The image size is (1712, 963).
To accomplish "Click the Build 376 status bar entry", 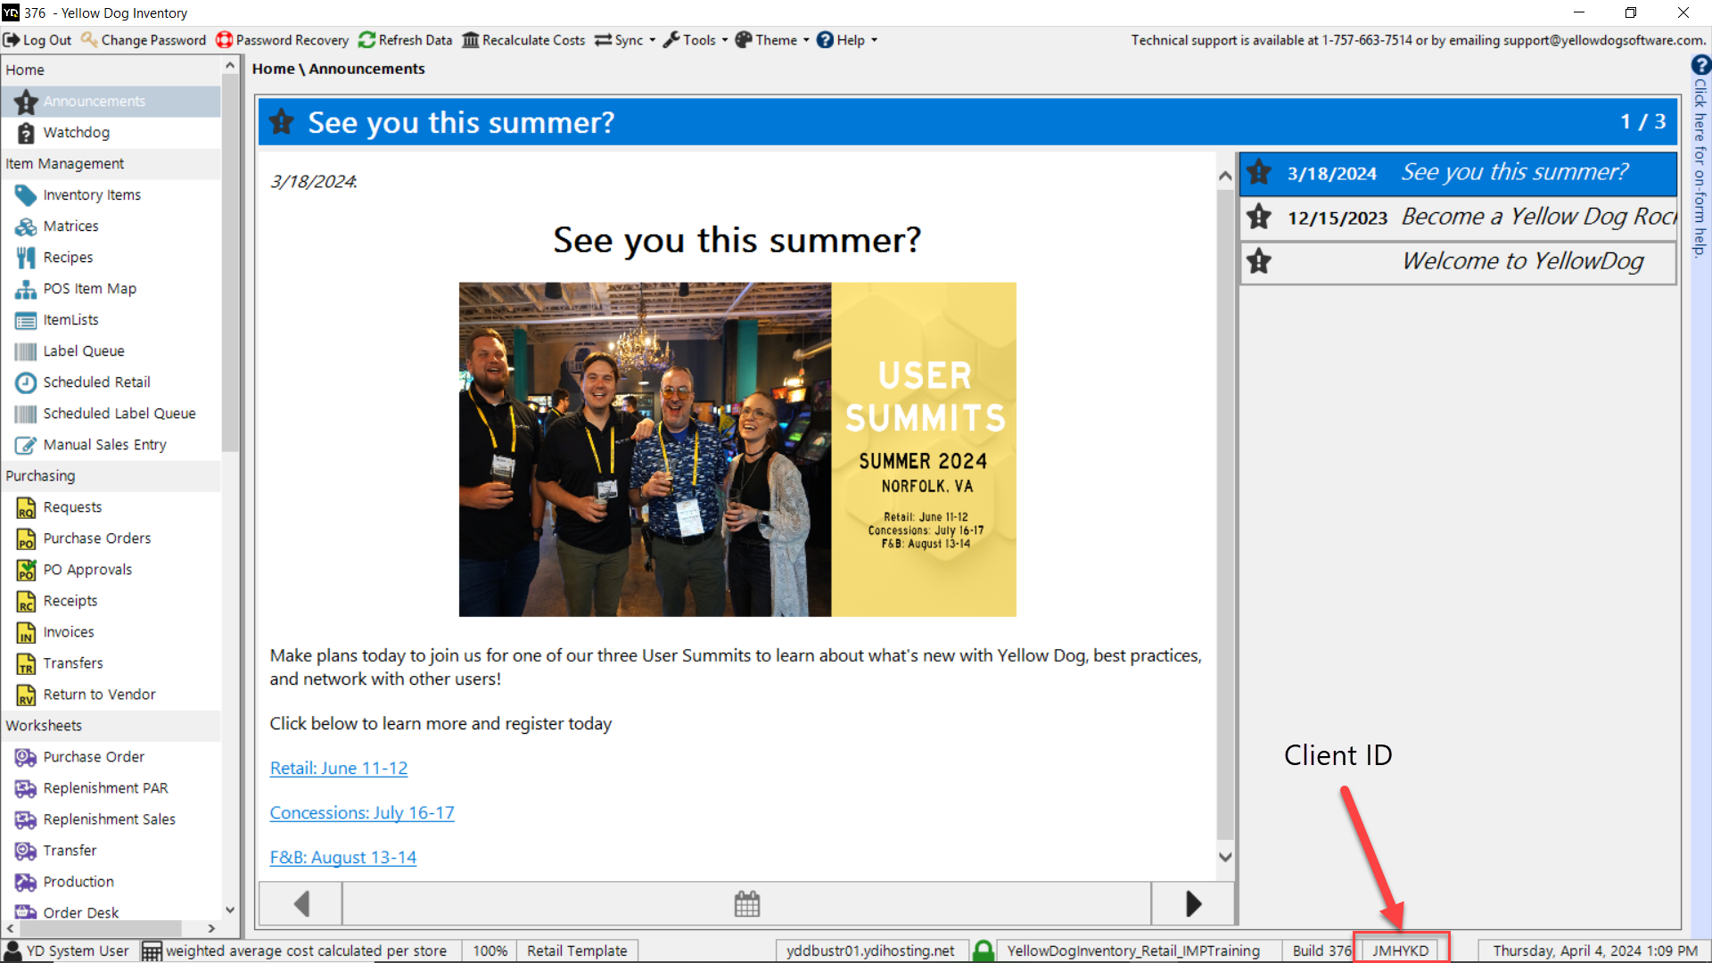I will coord(1321,951).
